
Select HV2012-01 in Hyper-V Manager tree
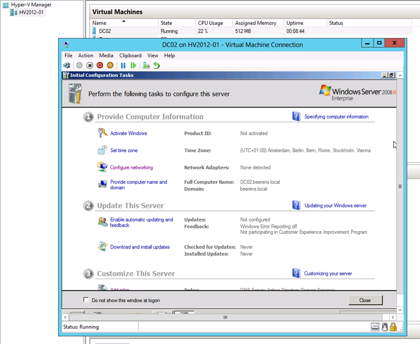point(31,12)
